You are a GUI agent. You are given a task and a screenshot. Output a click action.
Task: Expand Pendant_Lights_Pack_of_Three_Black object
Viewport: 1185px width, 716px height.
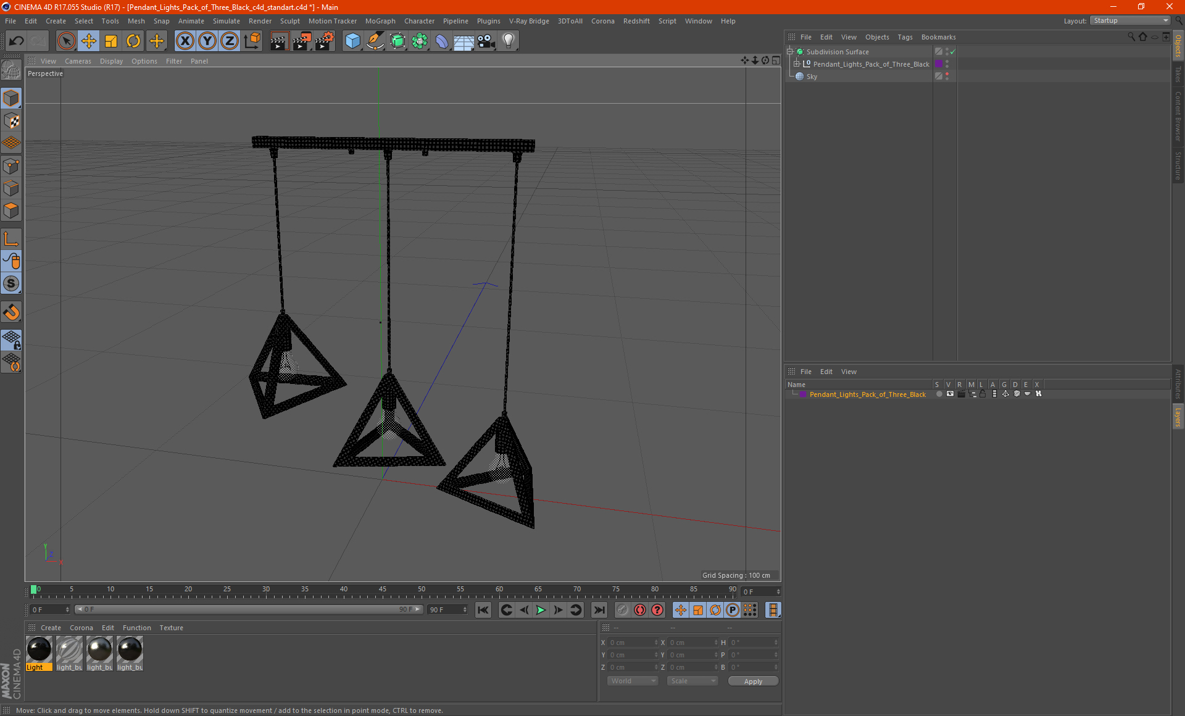click(796, 64)
